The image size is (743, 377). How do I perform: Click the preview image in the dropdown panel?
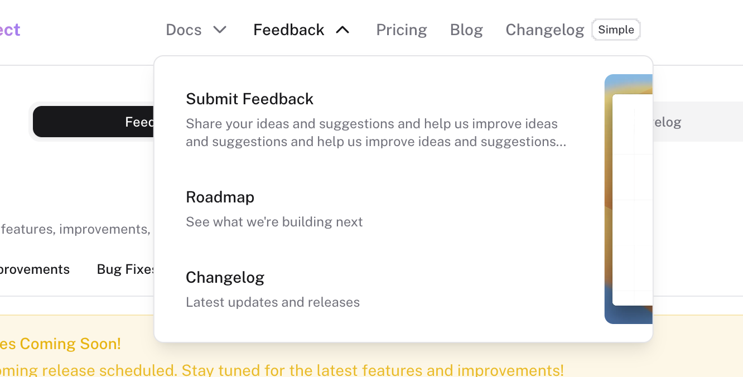(629, 199)
